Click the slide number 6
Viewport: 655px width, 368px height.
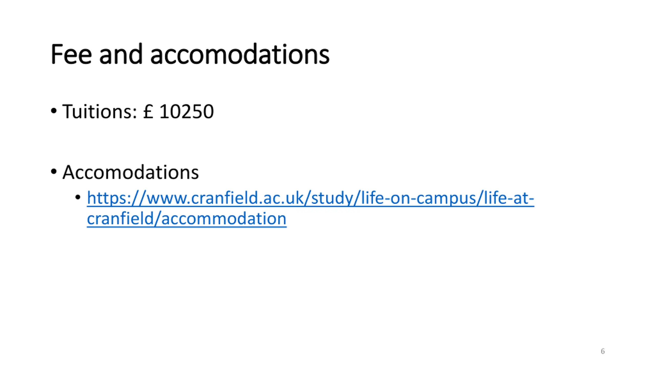(603, 351)
